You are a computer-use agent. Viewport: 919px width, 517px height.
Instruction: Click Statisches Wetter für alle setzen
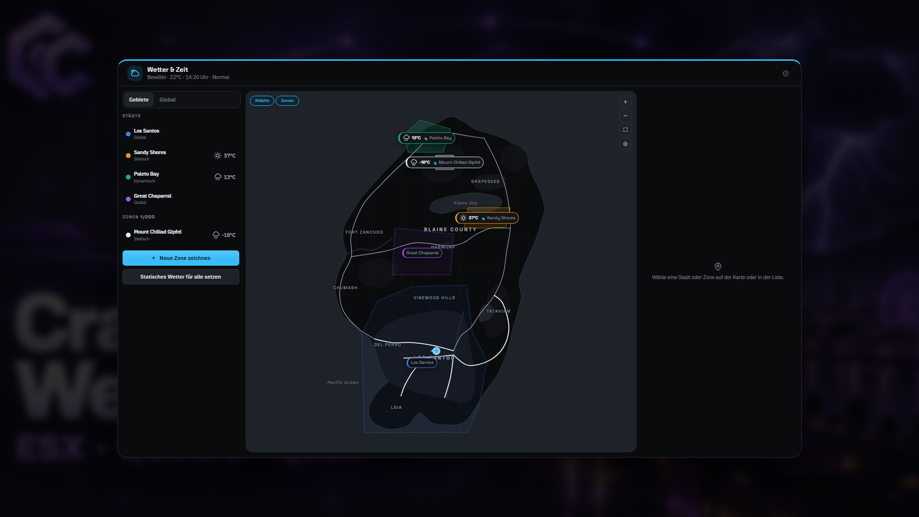[x=181, y=277]
